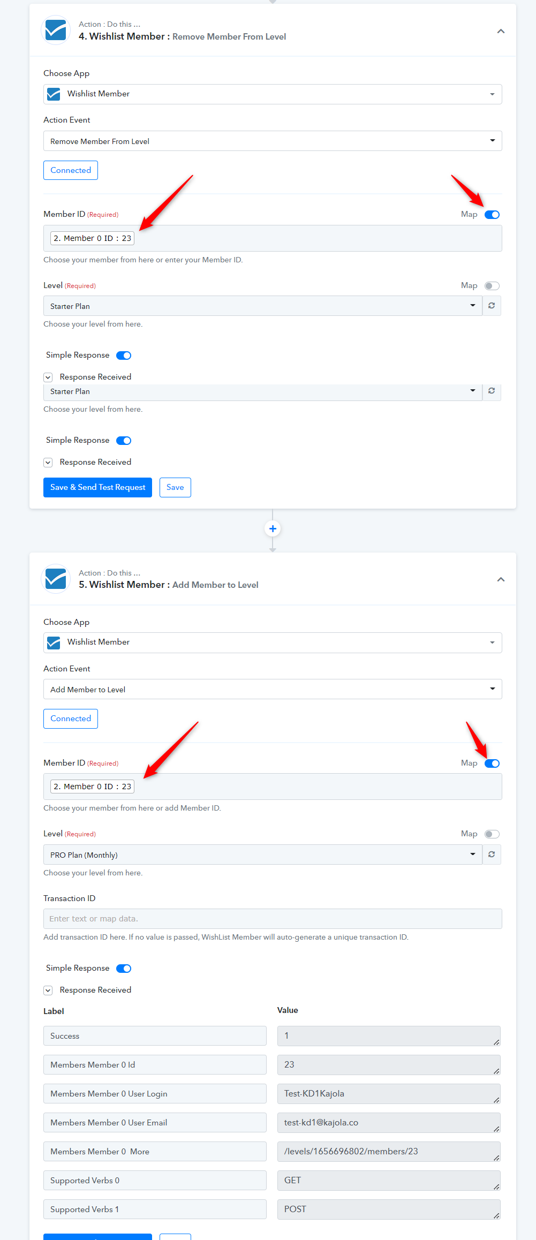This screenshot has height=1240, width=536.
Task: Click Members Member 0 More label field
Action: coord(155,1152)
